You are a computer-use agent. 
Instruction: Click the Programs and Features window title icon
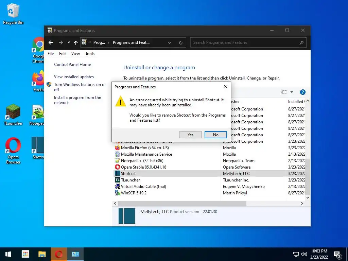coord(50,30)
